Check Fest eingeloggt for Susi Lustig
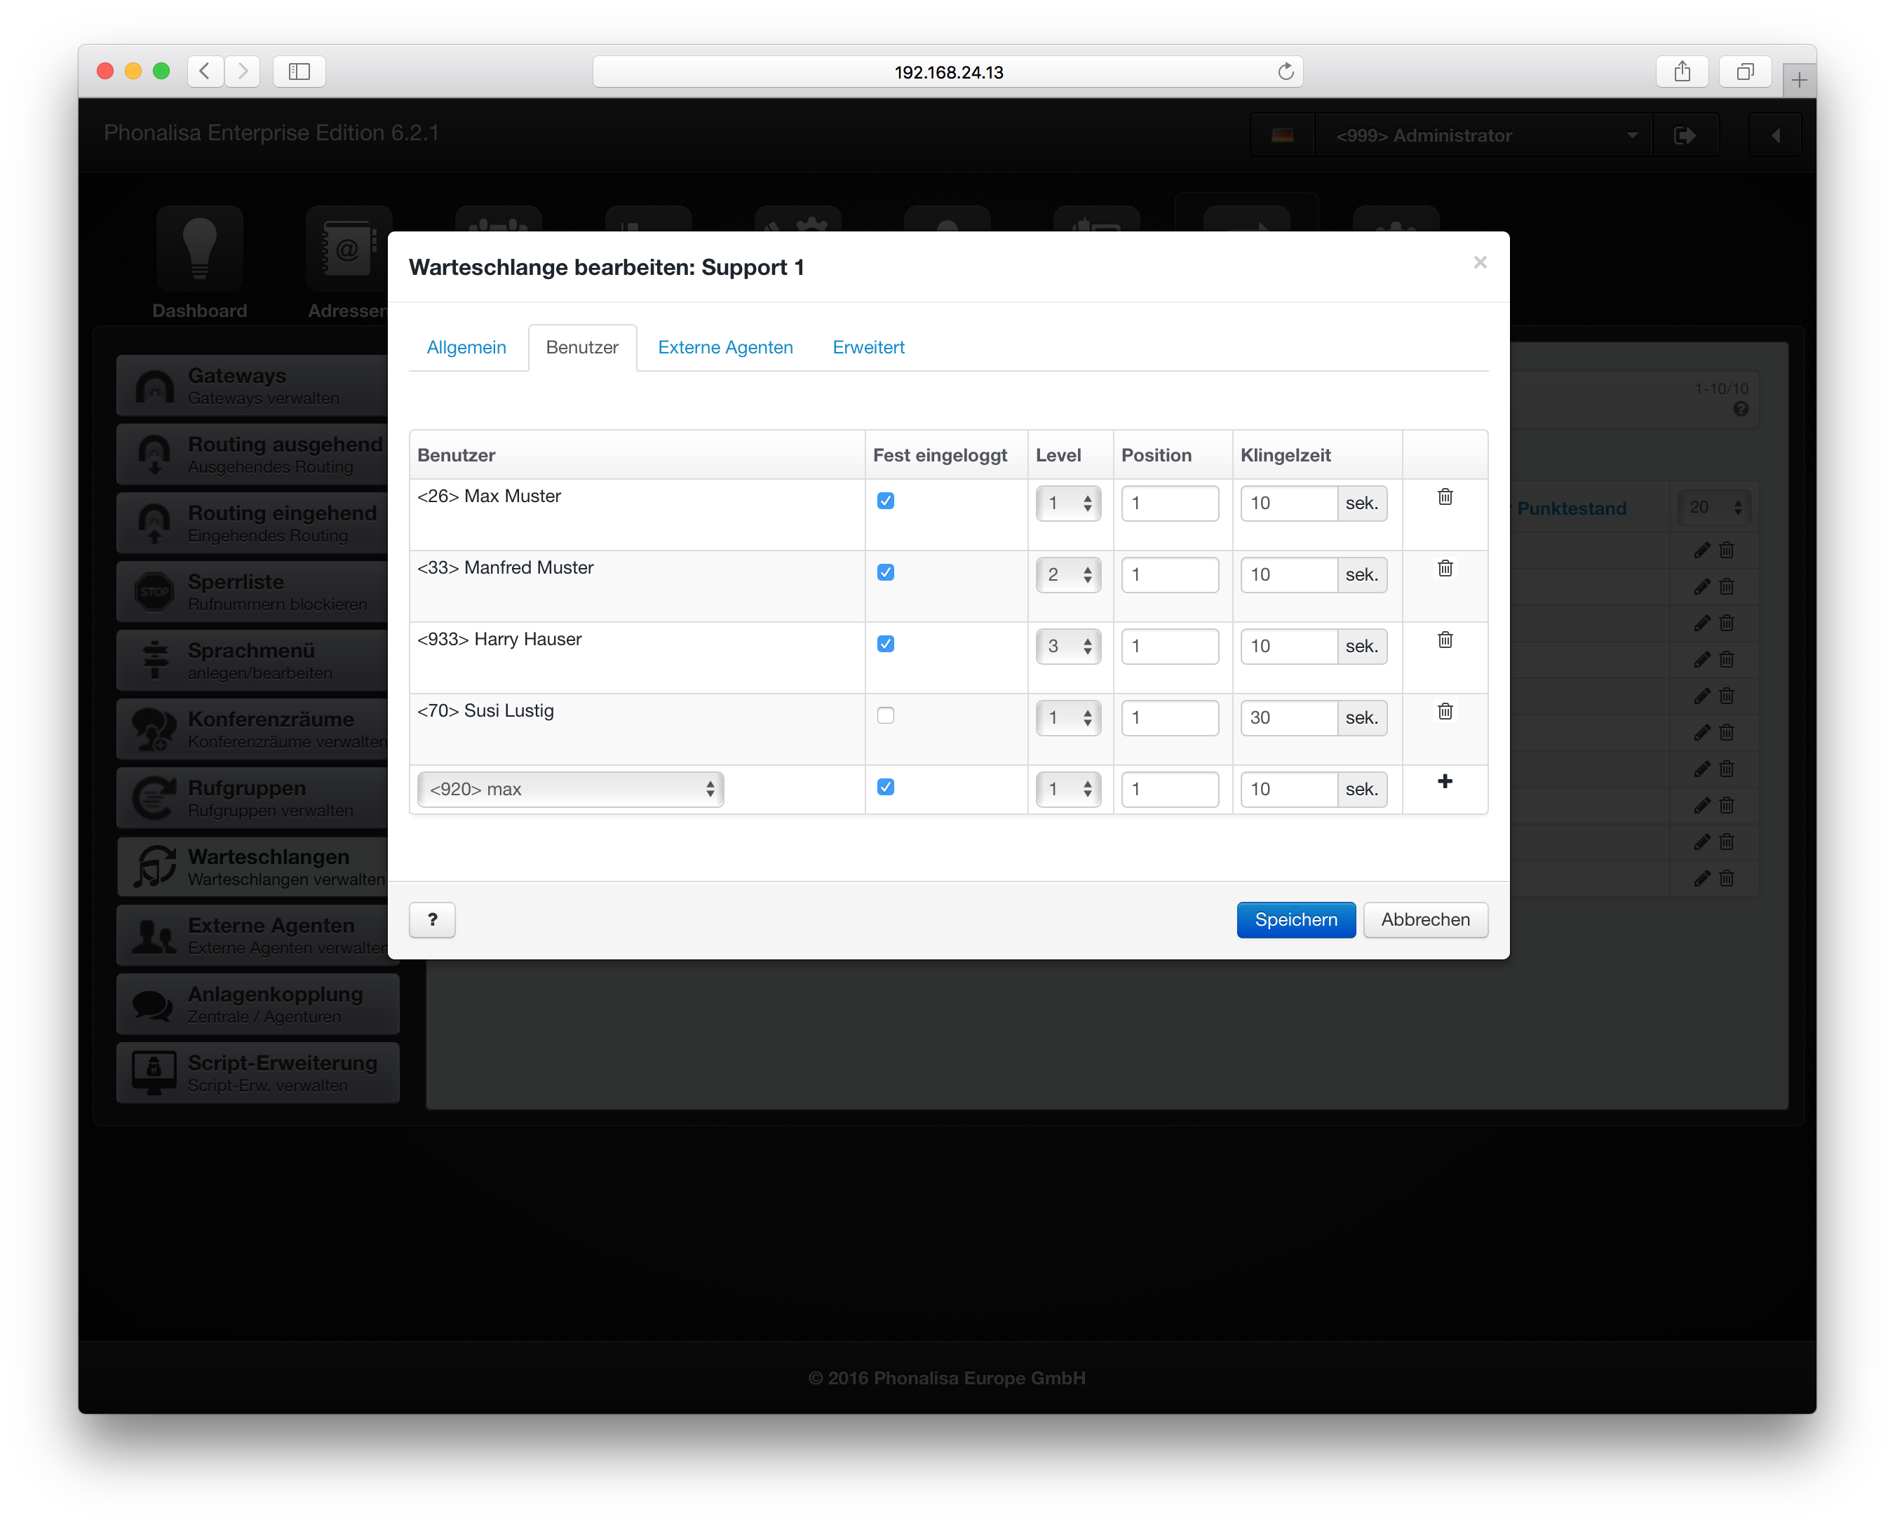The image size is (1895, 1526). coord(885,715)
